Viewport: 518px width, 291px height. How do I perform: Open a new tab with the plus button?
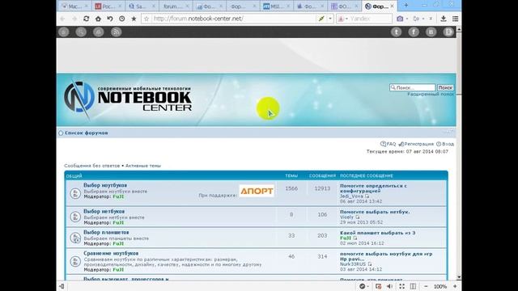pos(406,6)
